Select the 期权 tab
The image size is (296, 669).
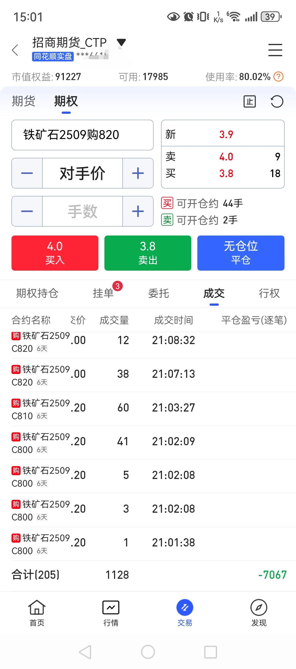coord(66,101)
